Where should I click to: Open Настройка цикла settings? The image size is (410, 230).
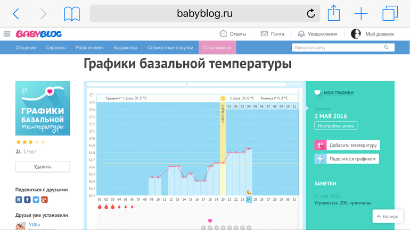tap(335, 126)
